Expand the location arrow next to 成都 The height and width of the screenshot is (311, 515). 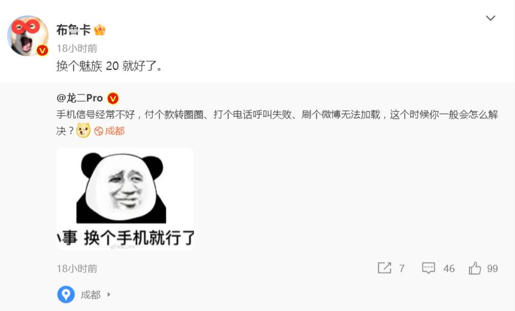pos(109,295)
